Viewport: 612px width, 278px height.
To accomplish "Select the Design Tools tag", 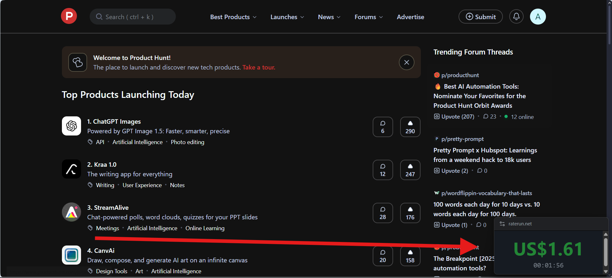I will pyautogui.click(x=112, y=271).
